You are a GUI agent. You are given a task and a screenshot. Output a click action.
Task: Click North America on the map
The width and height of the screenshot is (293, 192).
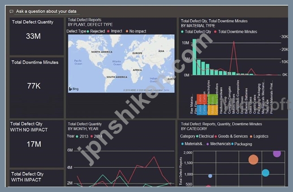click(102, 52)
